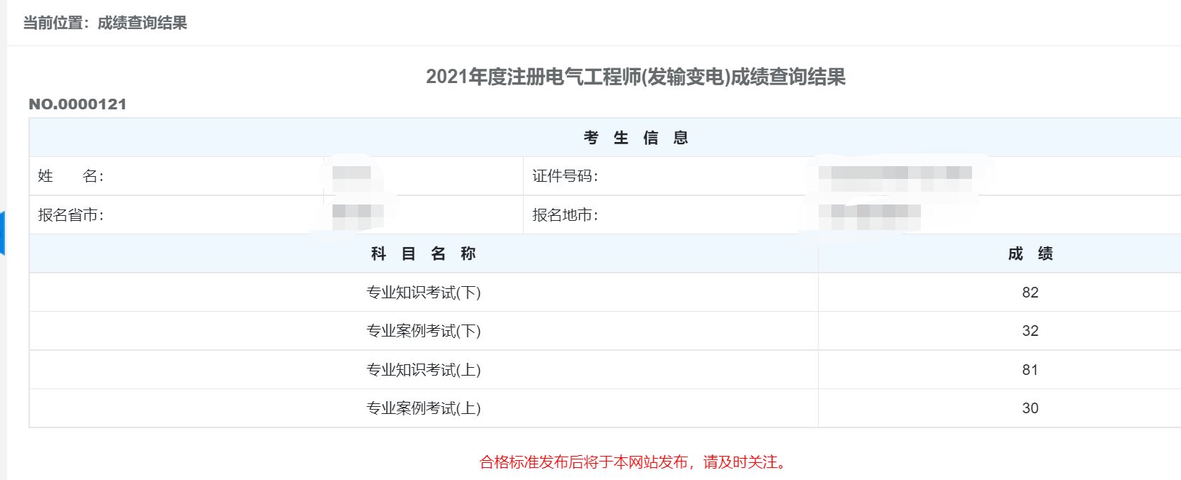Image resolution: width=1181 pixels, height=480 pixels.
Task: Select the 专业知识考试(下) row
Action: pyautogui.click(x=605, y=293)
